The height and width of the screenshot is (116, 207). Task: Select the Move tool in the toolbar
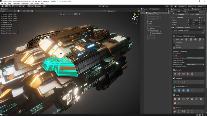click(6, 6)
